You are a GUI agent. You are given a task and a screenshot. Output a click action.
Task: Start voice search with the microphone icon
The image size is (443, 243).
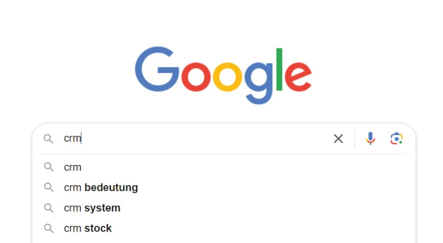370,139
